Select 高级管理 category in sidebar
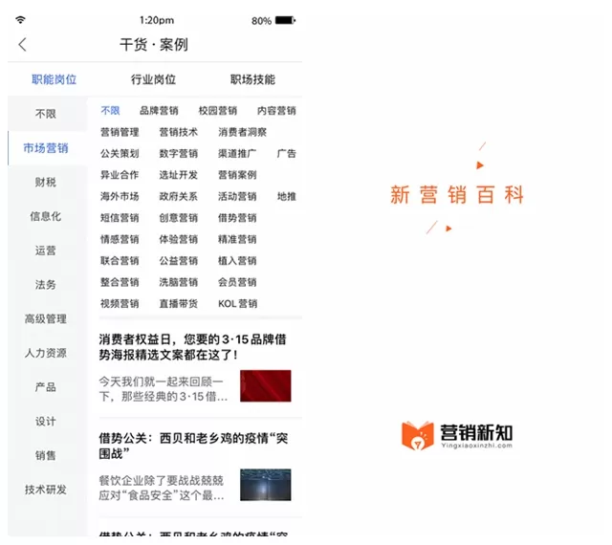This screenshot has height=545, width=612. coord(46,318)
